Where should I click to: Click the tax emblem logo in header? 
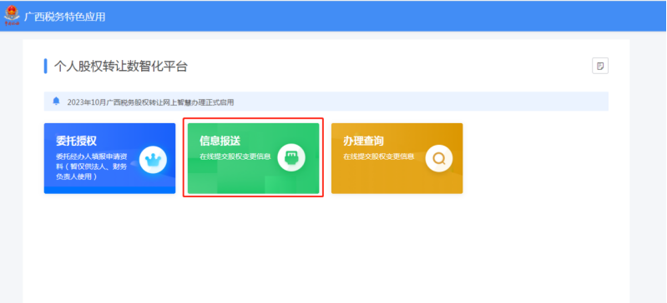tap(12, 16)
